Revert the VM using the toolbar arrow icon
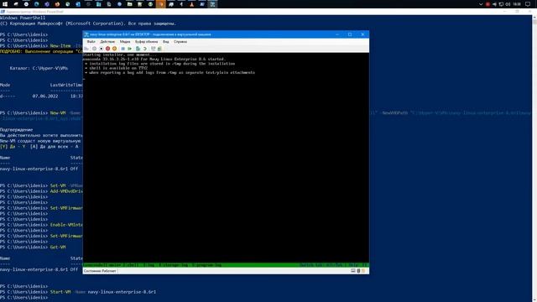 point(145,49)
